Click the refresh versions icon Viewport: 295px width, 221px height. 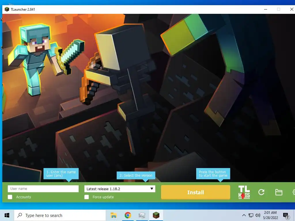click(261, 192)
